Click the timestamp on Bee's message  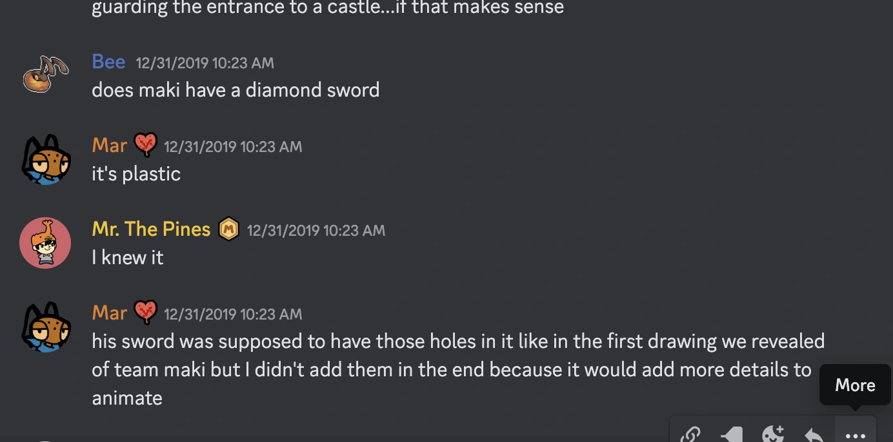tap(205, 63)
